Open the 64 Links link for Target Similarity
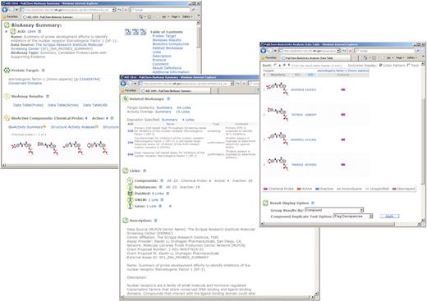The image size is (427, 301). [184, 107]
